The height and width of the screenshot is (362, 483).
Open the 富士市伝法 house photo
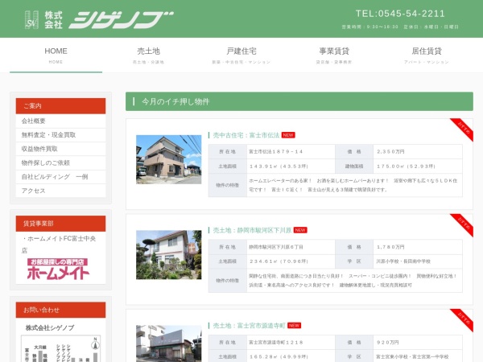click(x=169, y=159)
